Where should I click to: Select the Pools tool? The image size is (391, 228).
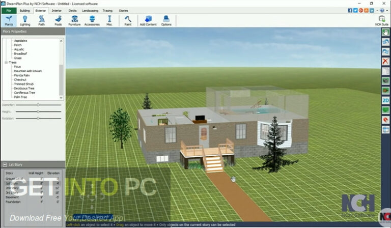click(58, 20)
